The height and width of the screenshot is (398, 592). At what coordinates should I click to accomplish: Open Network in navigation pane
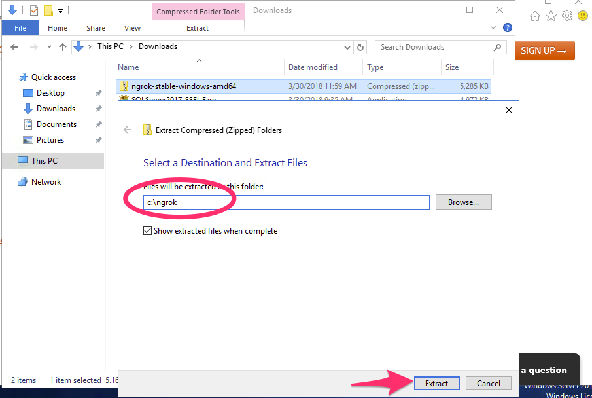click(46, 182)
